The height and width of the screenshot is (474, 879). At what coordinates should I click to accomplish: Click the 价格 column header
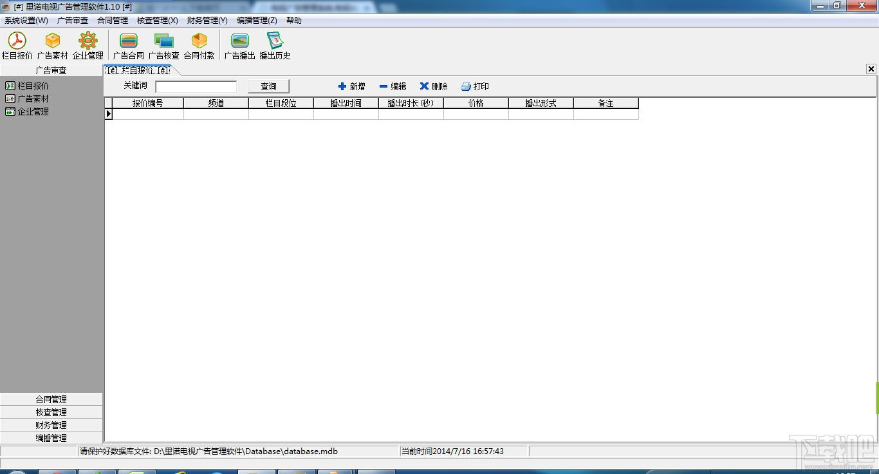coord(476,103)
